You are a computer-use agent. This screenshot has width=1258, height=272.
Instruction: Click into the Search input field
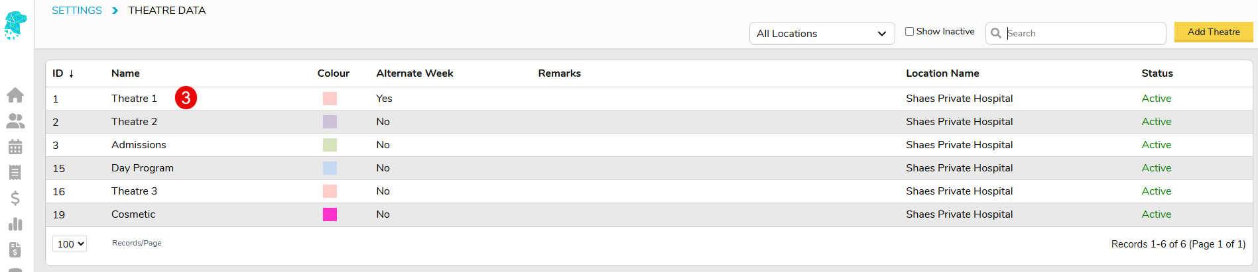pyautogui.click(x=1084, y=33)
